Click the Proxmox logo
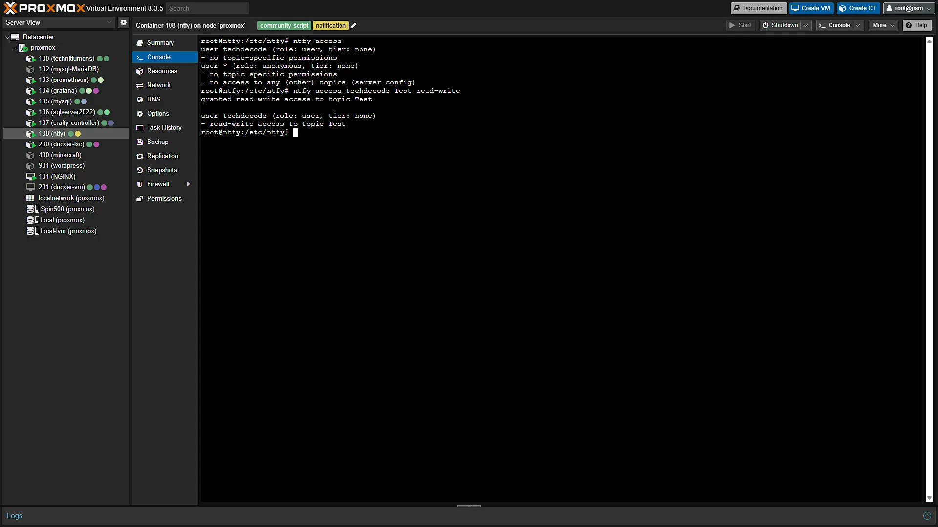938x527 pixels. tap(44, 8)
